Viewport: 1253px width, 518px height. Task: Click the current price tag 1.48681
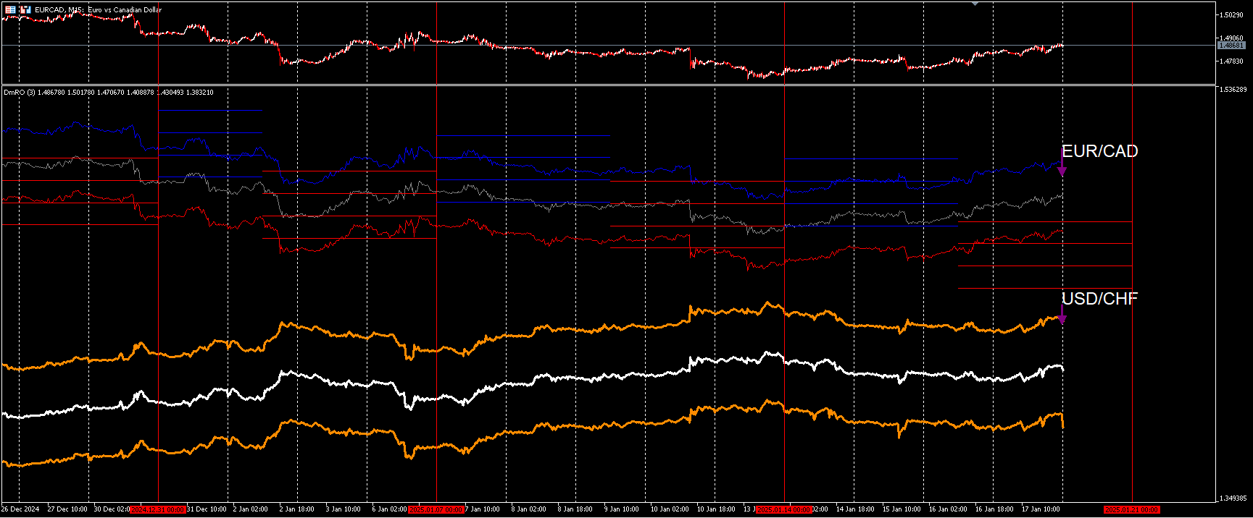1231,45
